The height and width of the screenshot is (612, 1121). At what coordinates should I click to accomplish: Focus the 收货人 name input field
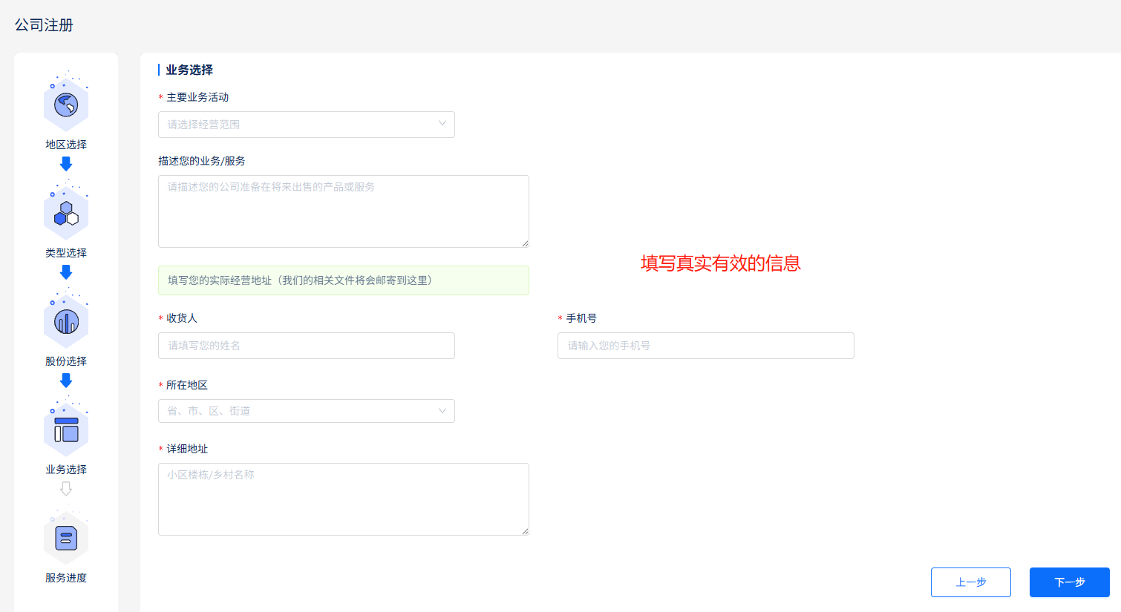pyautogui.click(x=306, y=346)
